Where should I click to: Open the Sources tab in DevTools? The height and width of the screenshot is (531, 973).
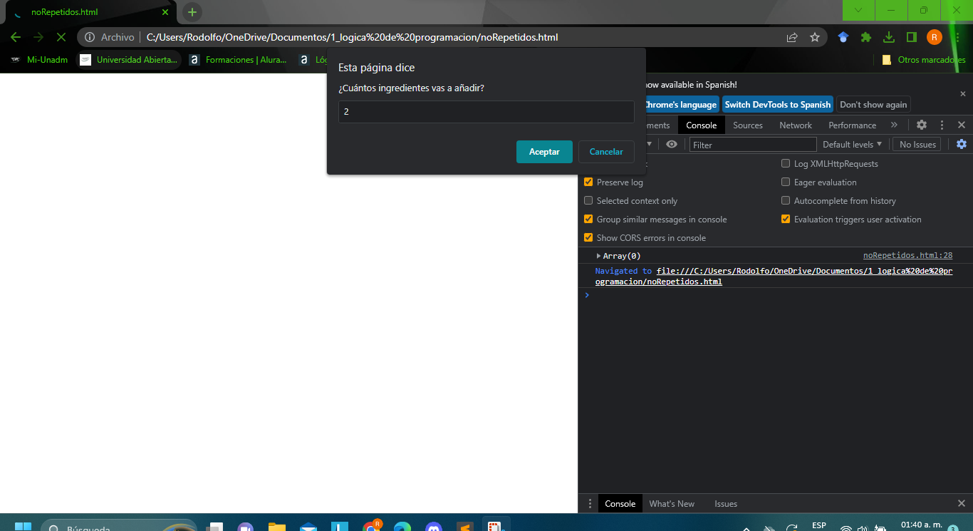[x=748, y=125]
